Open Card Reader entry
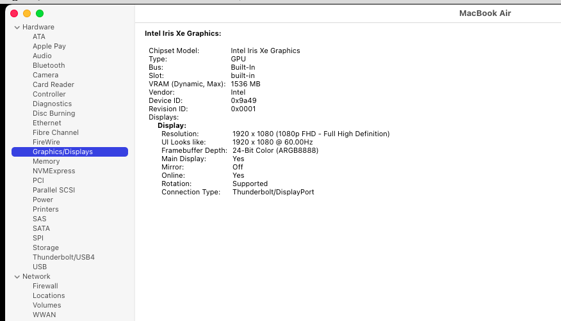 pyautogui.click(x=54, y=84)
